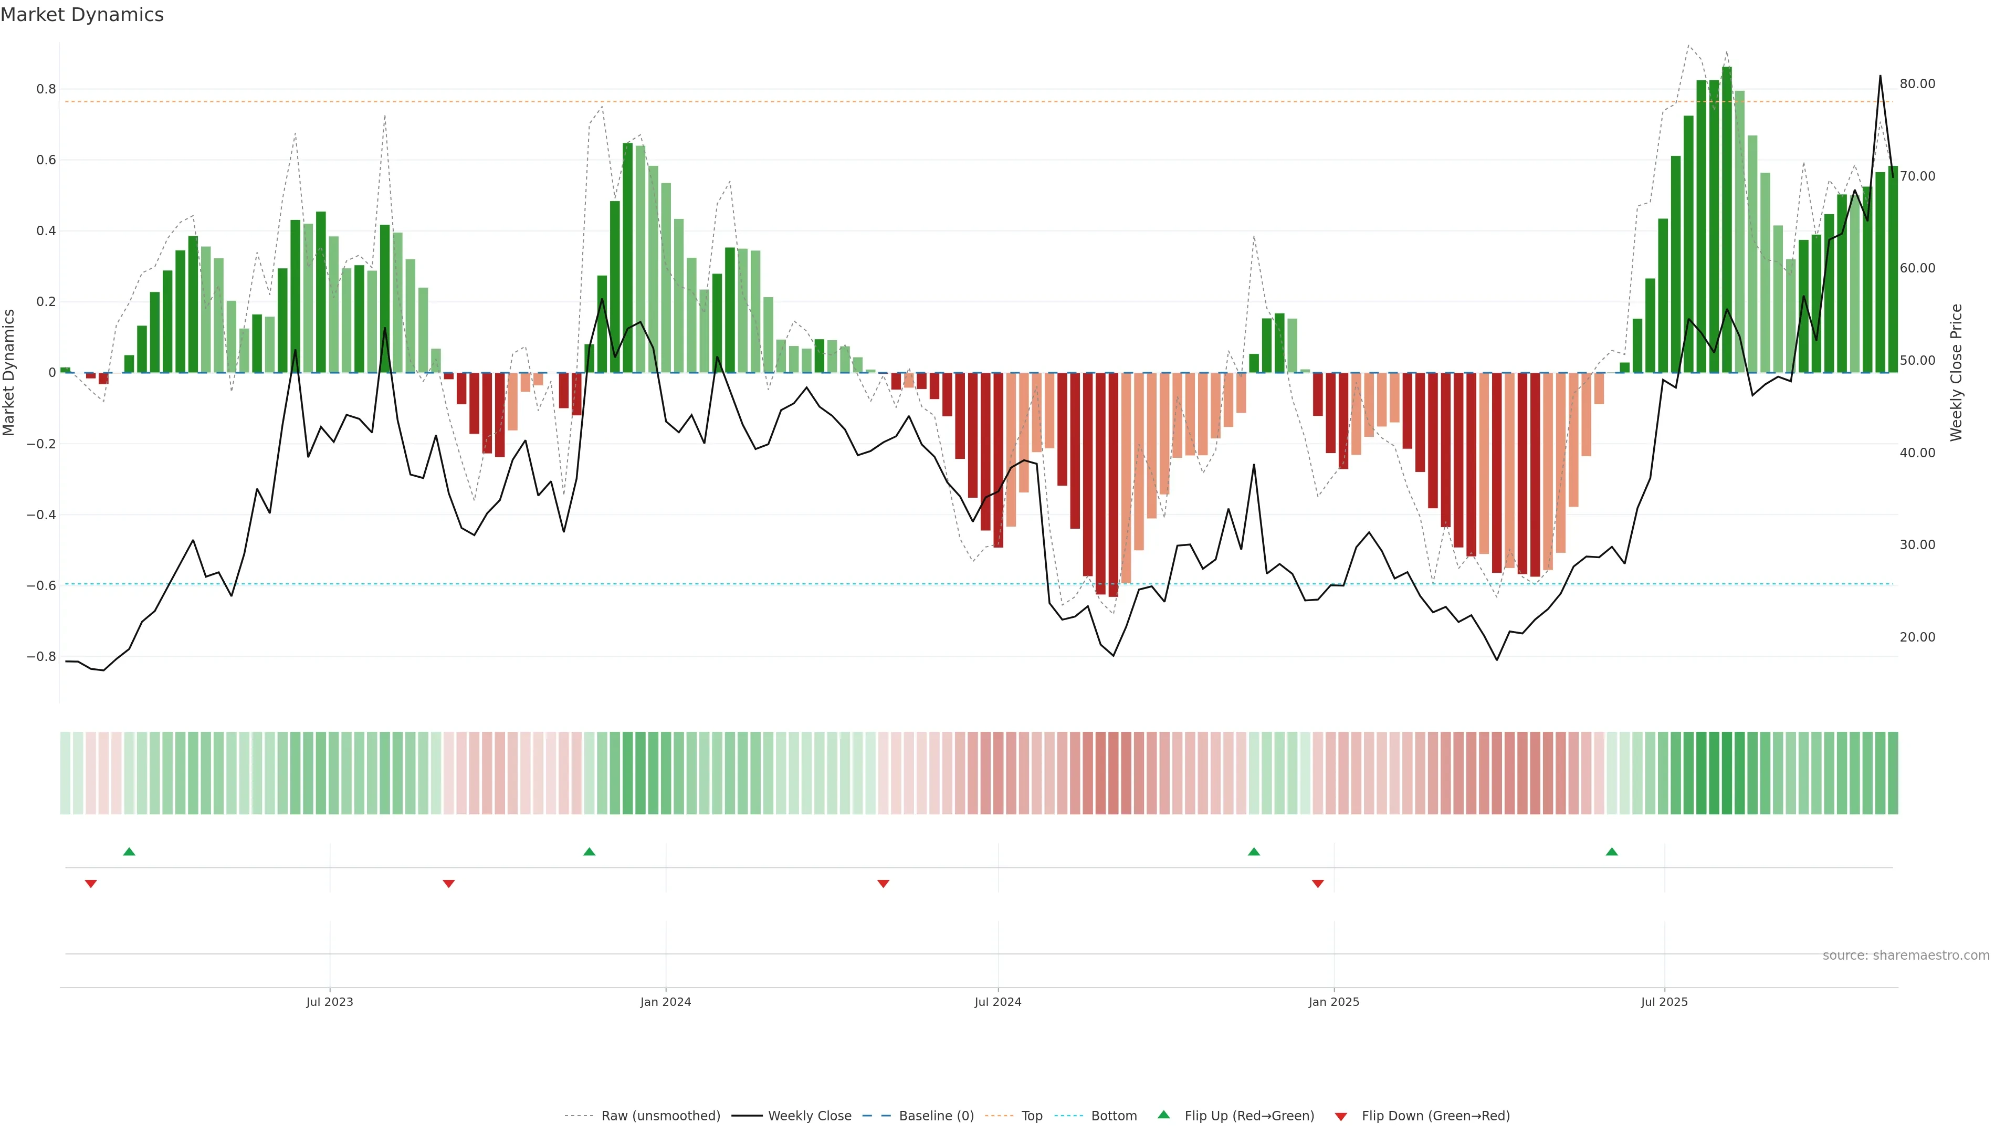Click the Flip Down triangle between Jan and Jul 2024
This screenshot has width=2016, height=1134.
click(884, 884)
